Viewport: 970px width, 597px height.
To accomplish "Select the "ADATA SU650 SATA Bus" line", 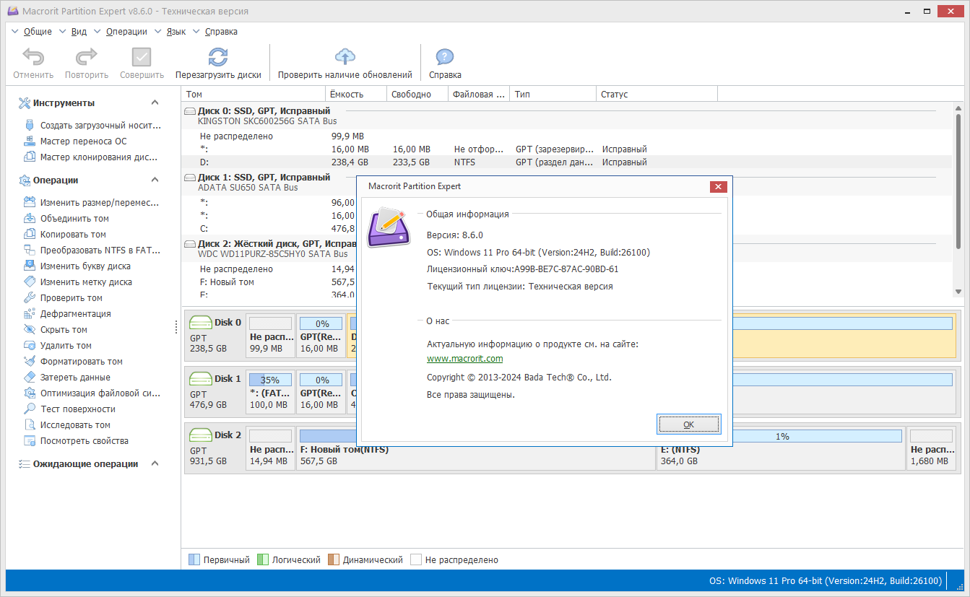I will click(x=248, y=188).
